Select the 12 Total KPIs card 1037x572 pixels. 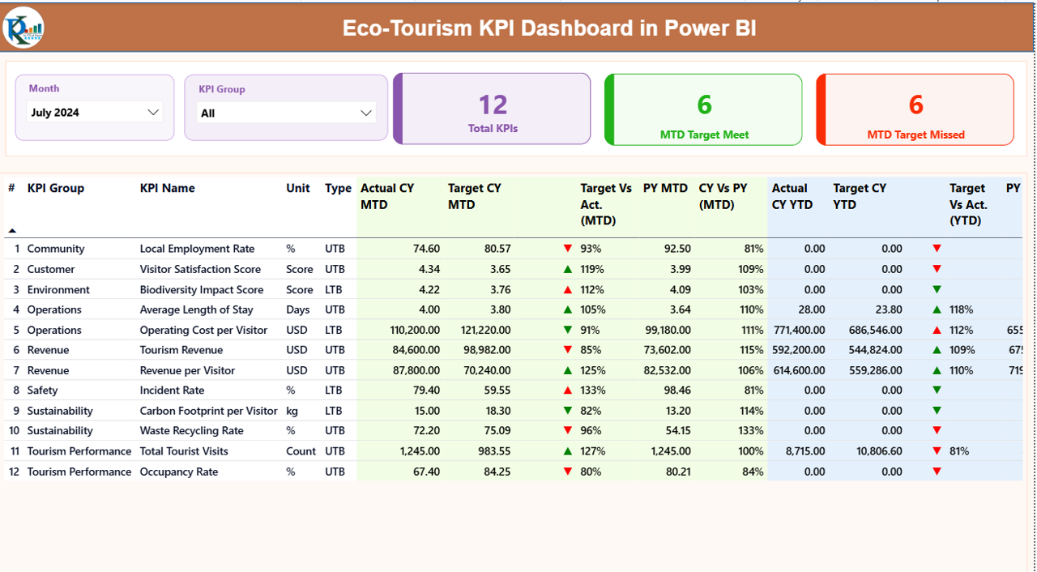click(492, 109)
